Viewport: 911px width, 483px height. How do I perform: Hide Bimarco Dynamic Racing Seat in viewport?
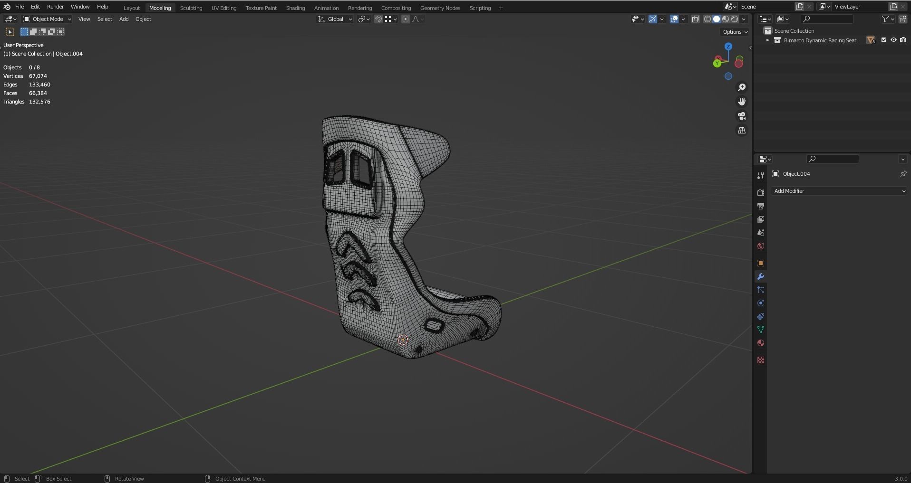pyautogui.click(x=893, y=40)
